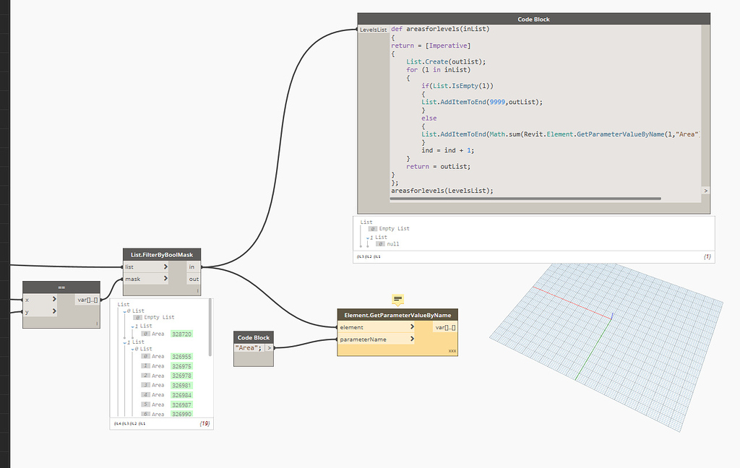740x468 pixels.
Task: Click the element input port arrow
Action: coord(413,327)
